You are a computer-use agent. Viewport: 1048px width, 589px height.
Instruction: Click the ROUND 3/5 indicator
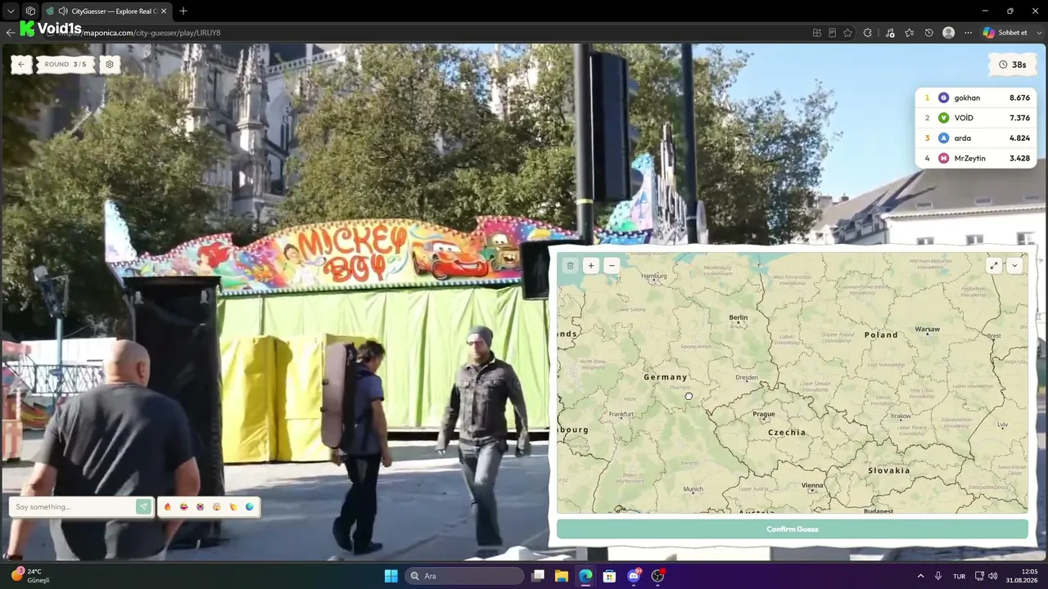(65, 65)
